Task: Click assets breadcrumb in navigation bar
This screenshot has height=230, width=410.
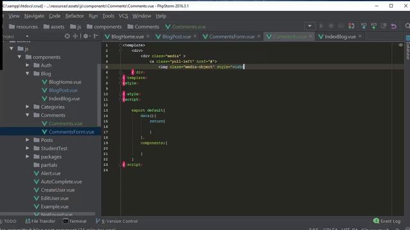Action: point(54,27)
